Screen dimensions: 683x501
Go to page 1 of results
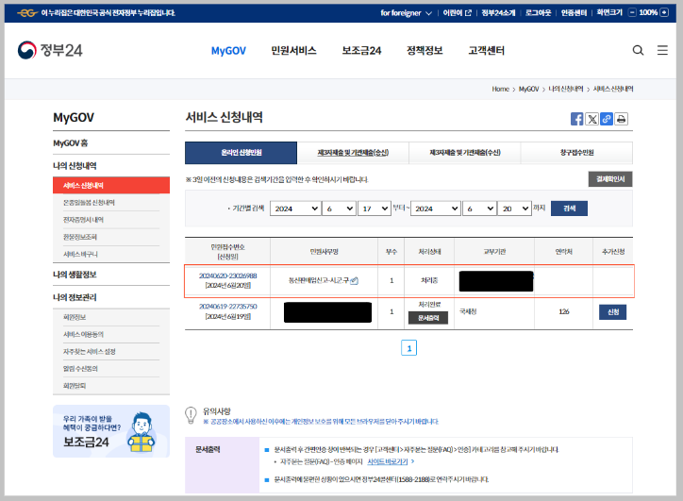click(x=408, y=347)
